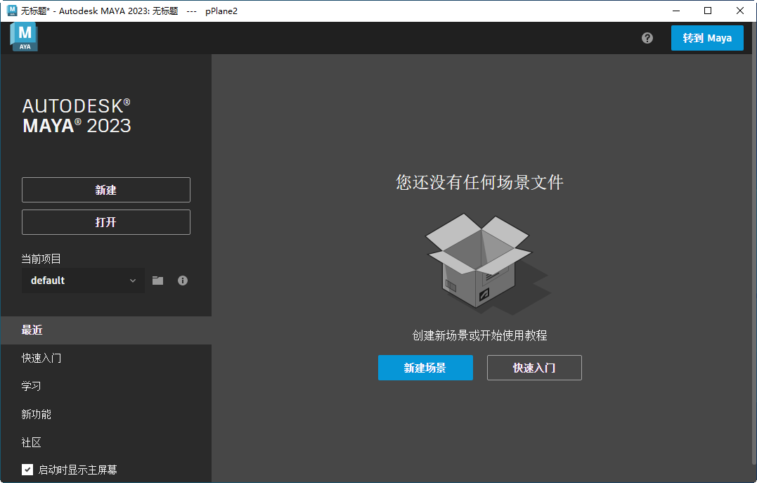
Task: Click the 新建 button
Action: (105, 190)
